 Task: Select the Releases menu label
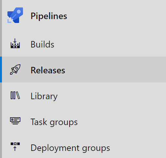pos(48,70)
